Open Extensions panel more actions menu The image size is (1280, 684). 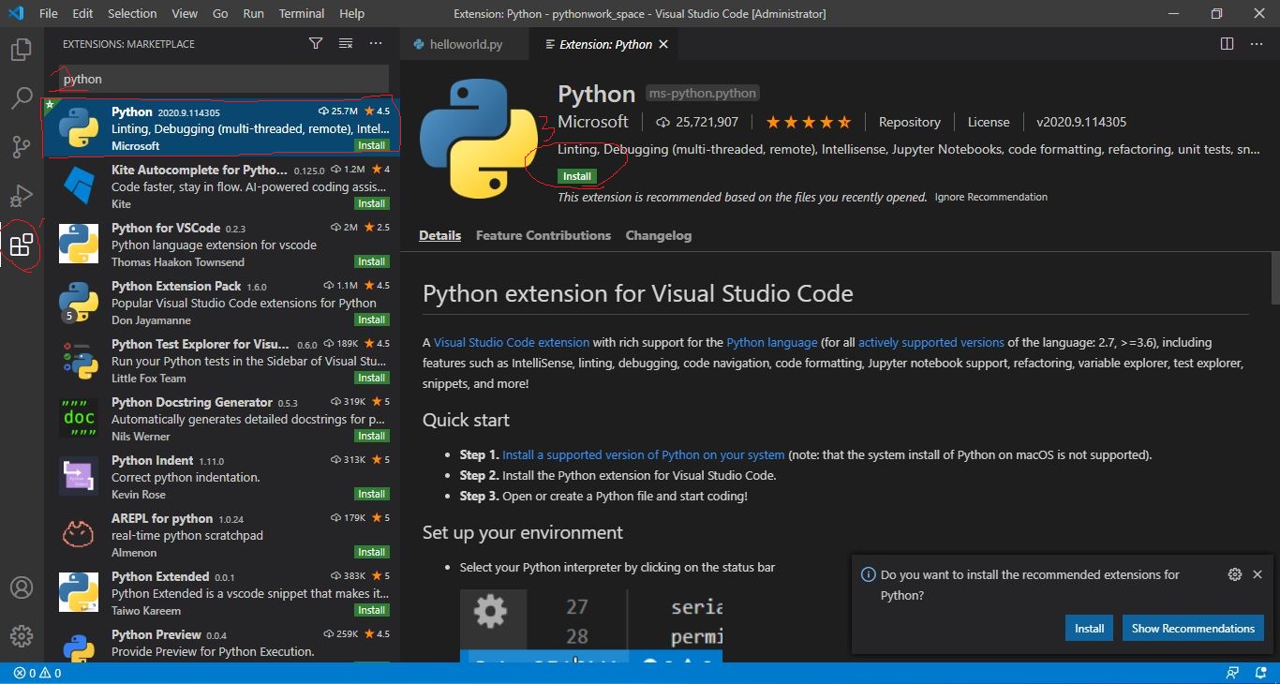(x=376, y=43)
